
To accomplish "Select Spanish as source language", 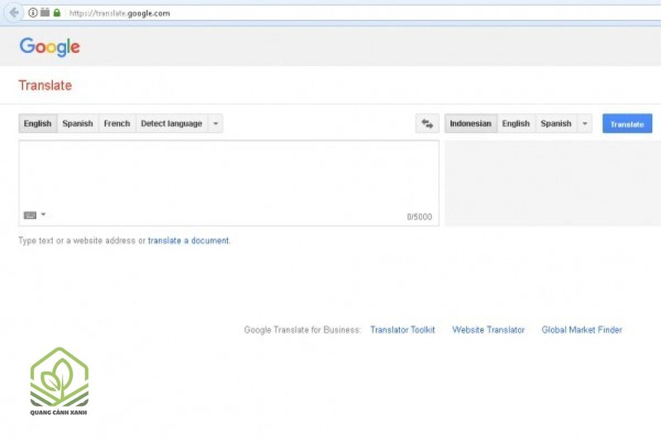I will (x=78, y=124).
